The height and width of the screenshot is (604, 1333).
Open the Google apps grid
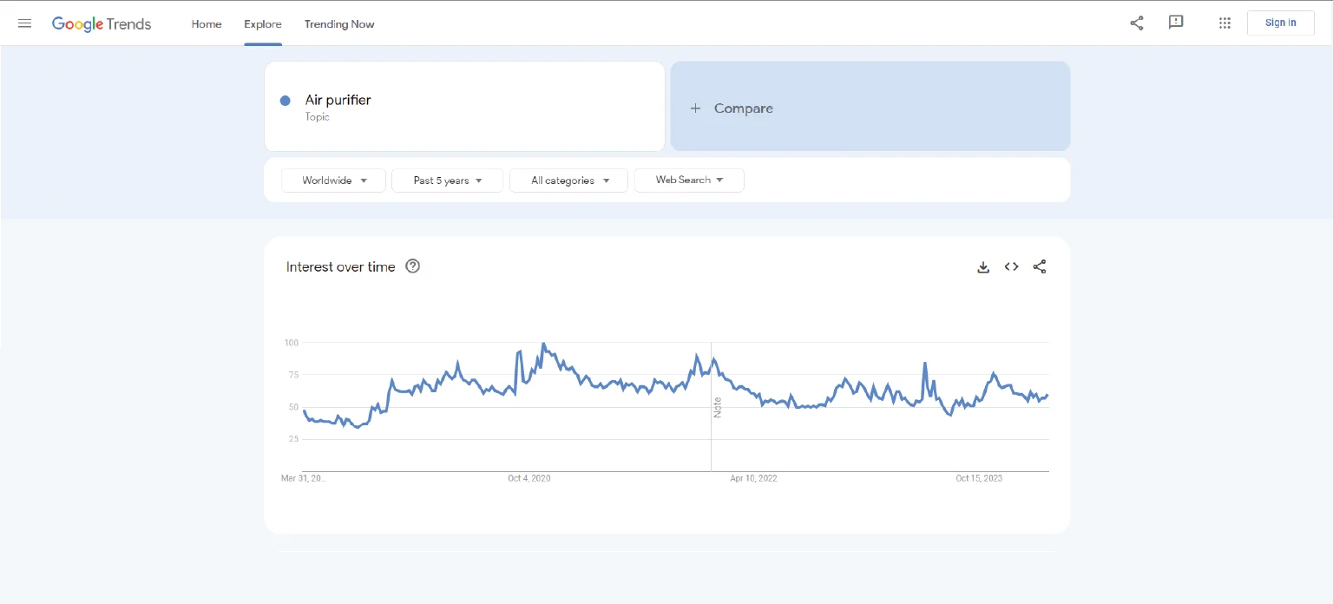pyautogui.click(x=1225, y=23)
